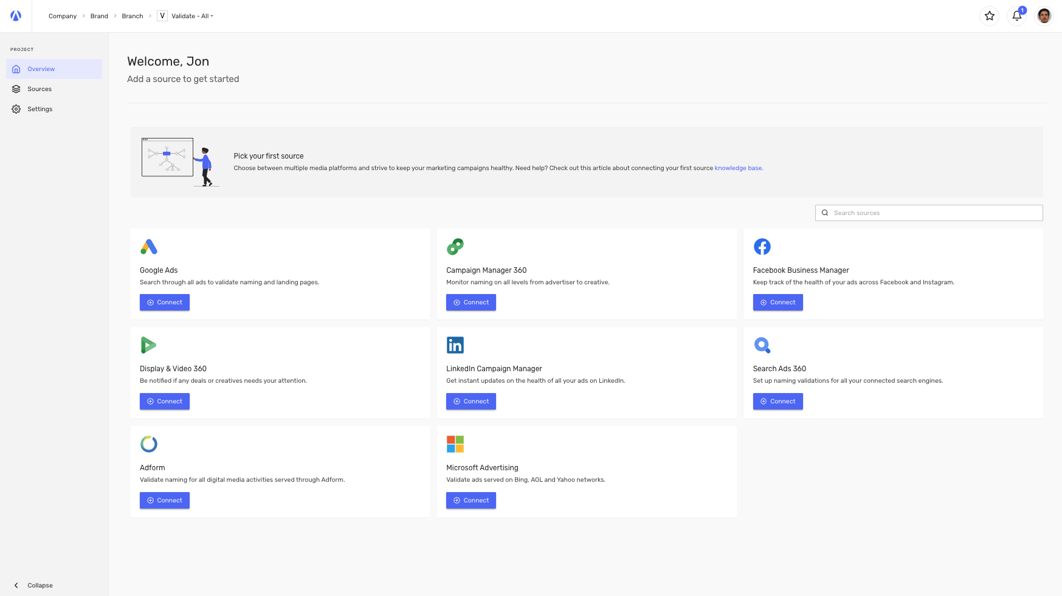1062x596 pixels.
Task: Click the Campaign Manager 360 icon
Action: 455,247
